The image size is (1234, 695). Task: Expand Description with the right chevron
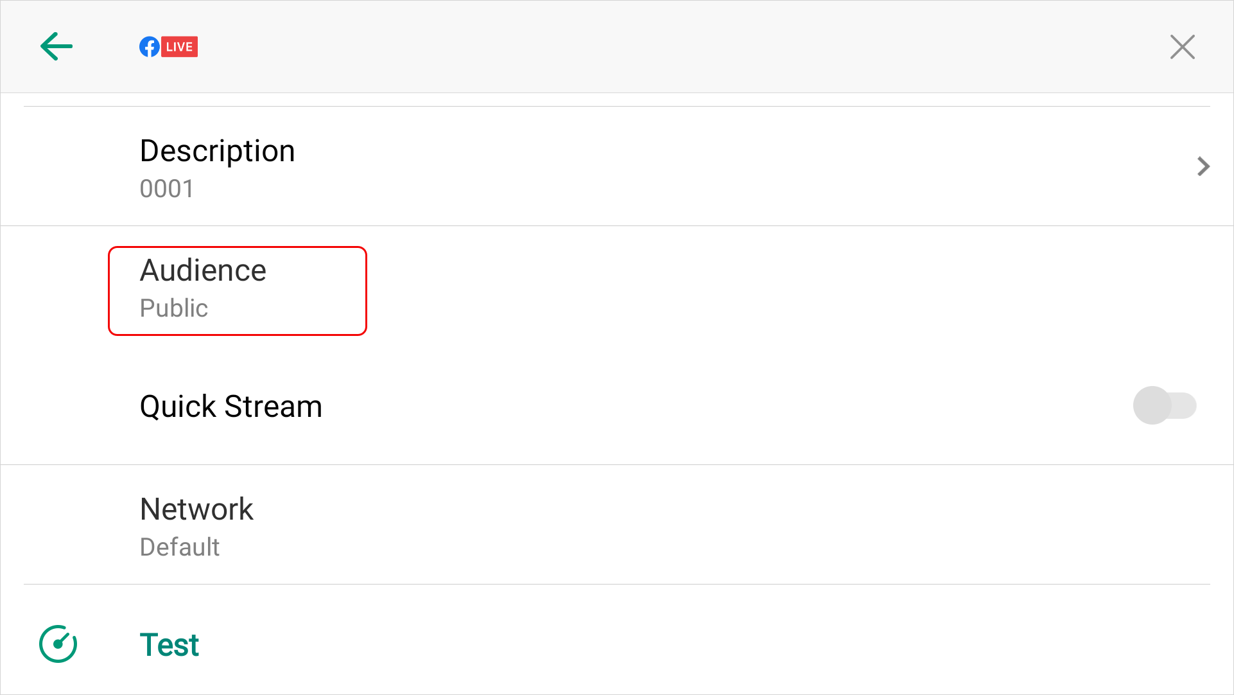point(1203,166)
